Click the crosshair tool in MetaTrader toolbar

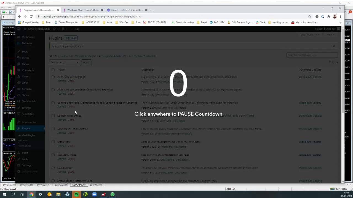pyautogui.click(x=9, y=17)
